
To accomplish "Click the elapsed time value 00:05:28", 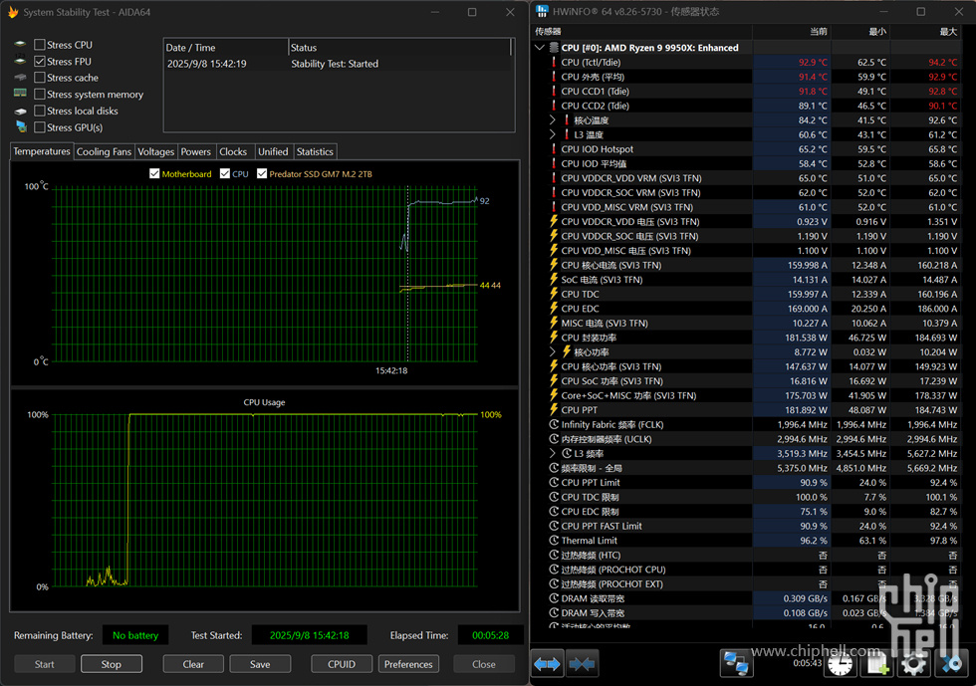I will 490,635.
